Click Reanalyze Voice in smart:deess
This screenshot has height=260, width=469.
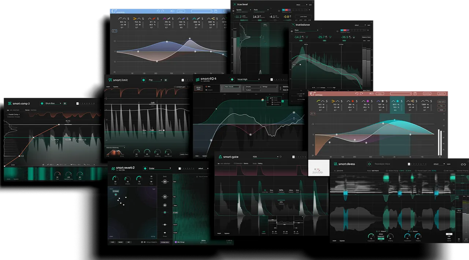point(383,164)
